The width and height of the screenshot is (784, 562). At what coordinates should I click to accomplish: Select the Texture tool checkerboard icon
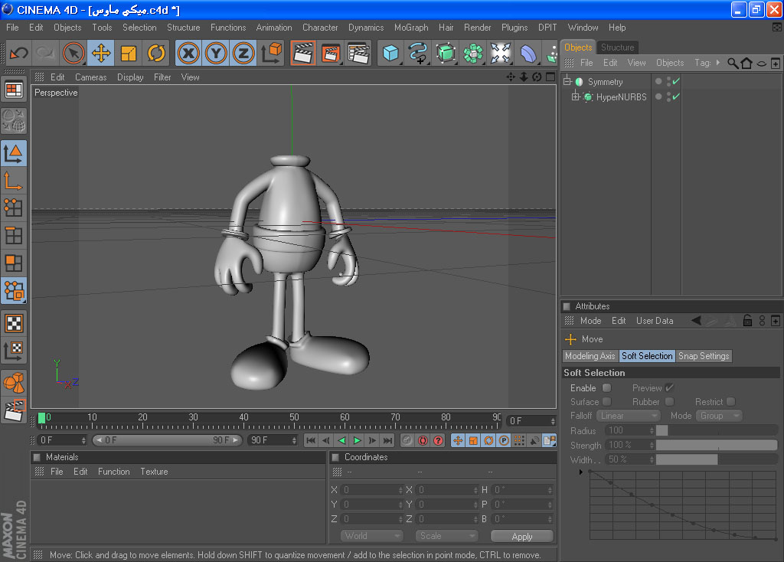[14, 323]
